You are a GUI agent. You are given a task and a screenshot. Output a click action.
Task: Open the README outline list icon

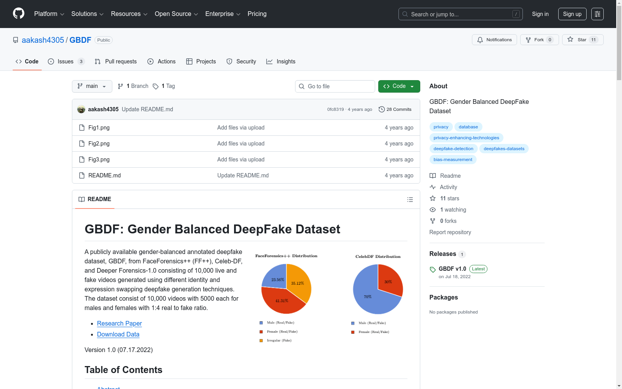pyautogui.click(x=410, y=200)
